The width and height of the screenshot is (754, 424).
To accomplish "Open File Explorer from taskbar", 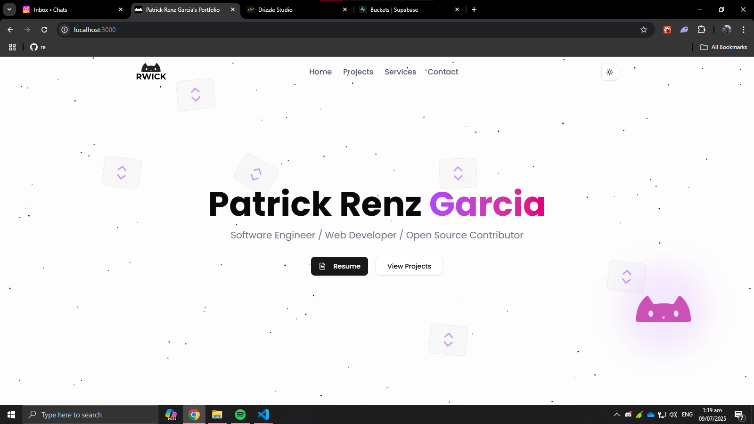I will point(217,415).
